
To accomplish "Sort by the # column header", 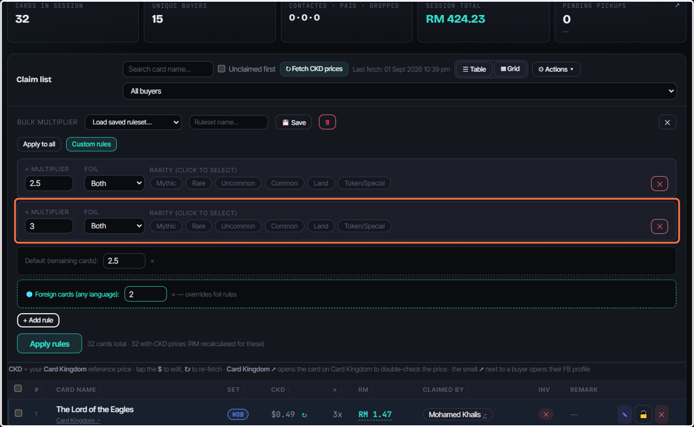I will [38, 389].
